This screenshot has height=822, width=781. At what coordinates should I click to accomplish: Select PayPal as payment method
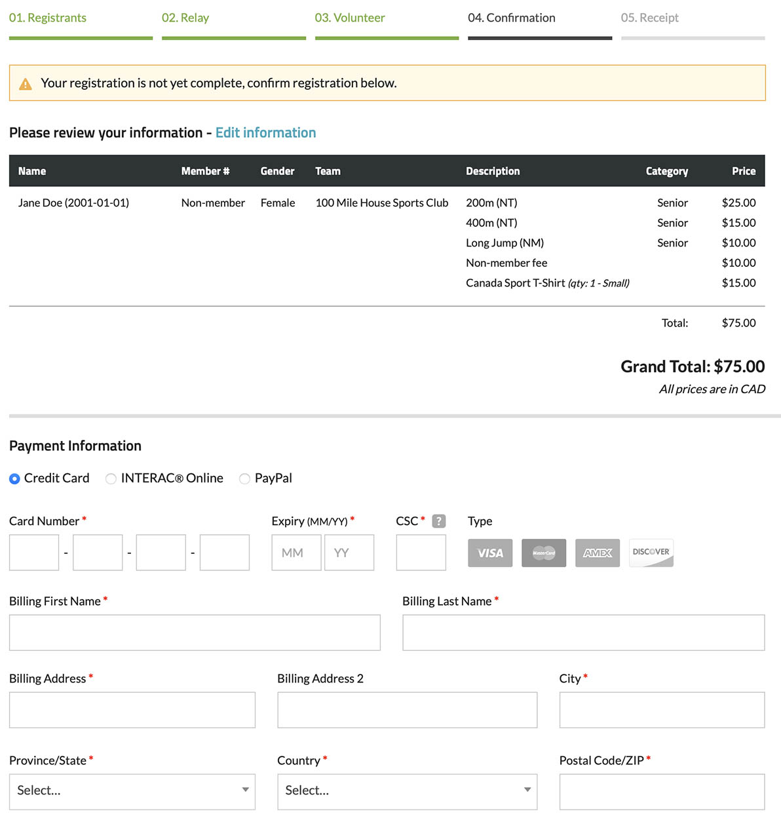click(x=244, y=479)
